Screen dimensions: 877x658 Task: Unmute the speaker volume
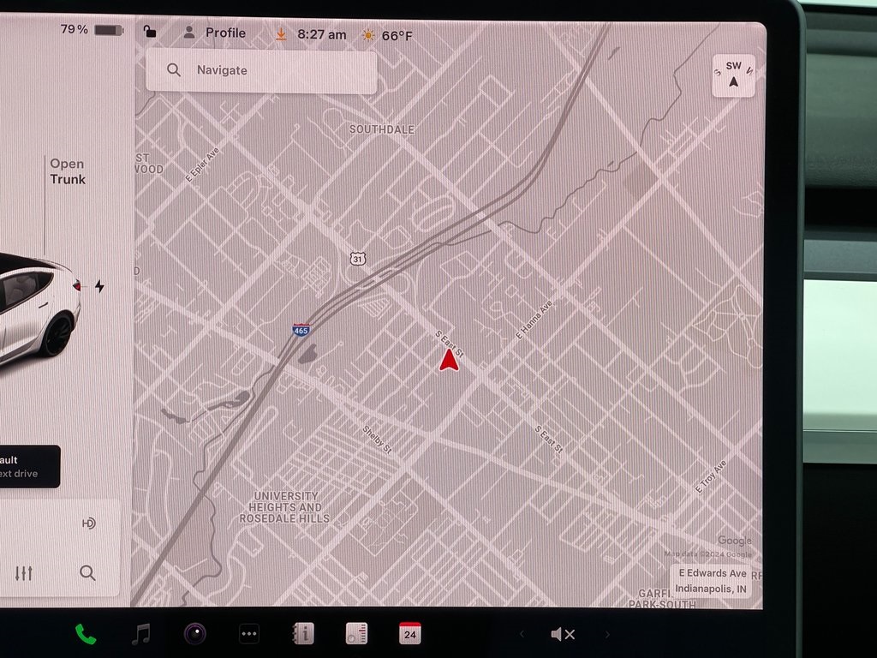pos(563,634)
